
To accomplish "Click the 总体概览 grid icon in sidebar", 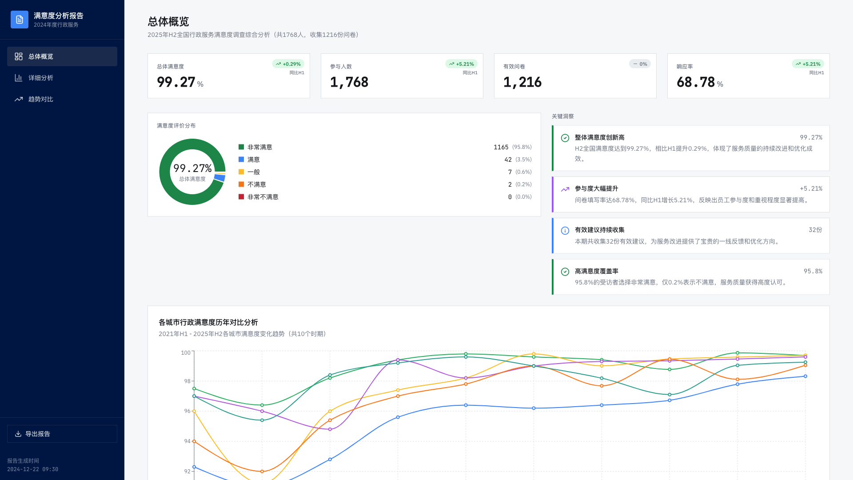I will (x=19, y=56).
